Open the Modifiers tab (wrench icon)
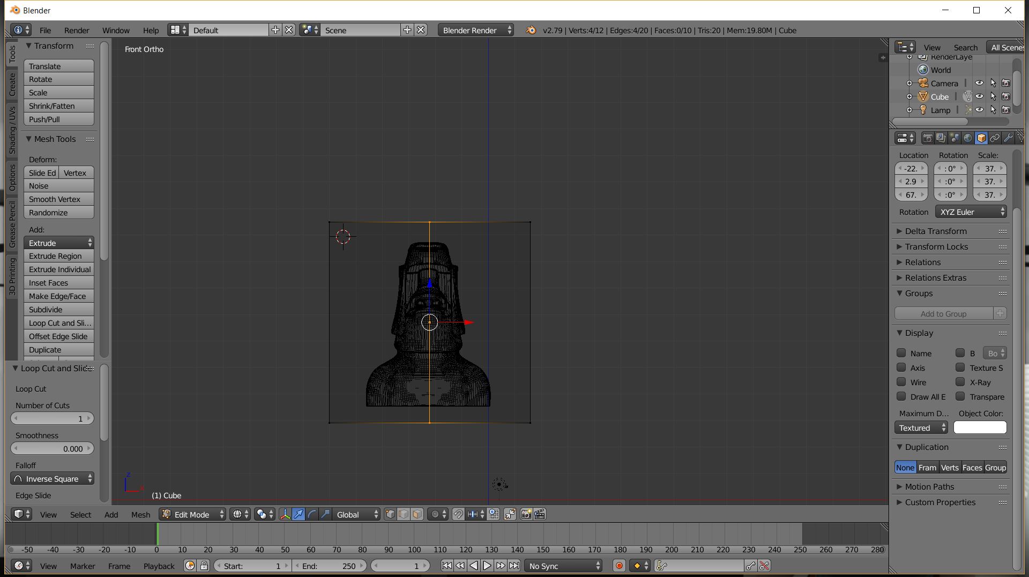 1008,138
